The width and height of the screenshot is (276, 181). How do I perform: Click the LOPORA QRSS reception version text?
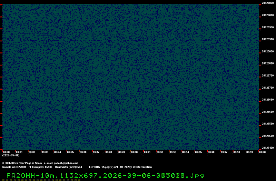(x=120, y=167)
